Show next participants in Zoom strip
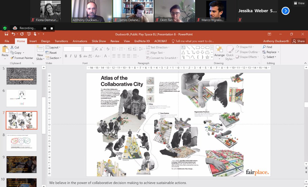 point(285,11)
